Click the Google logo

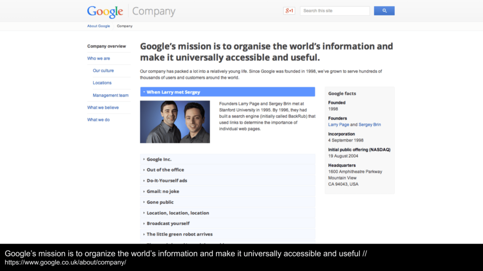pos(105,12)
